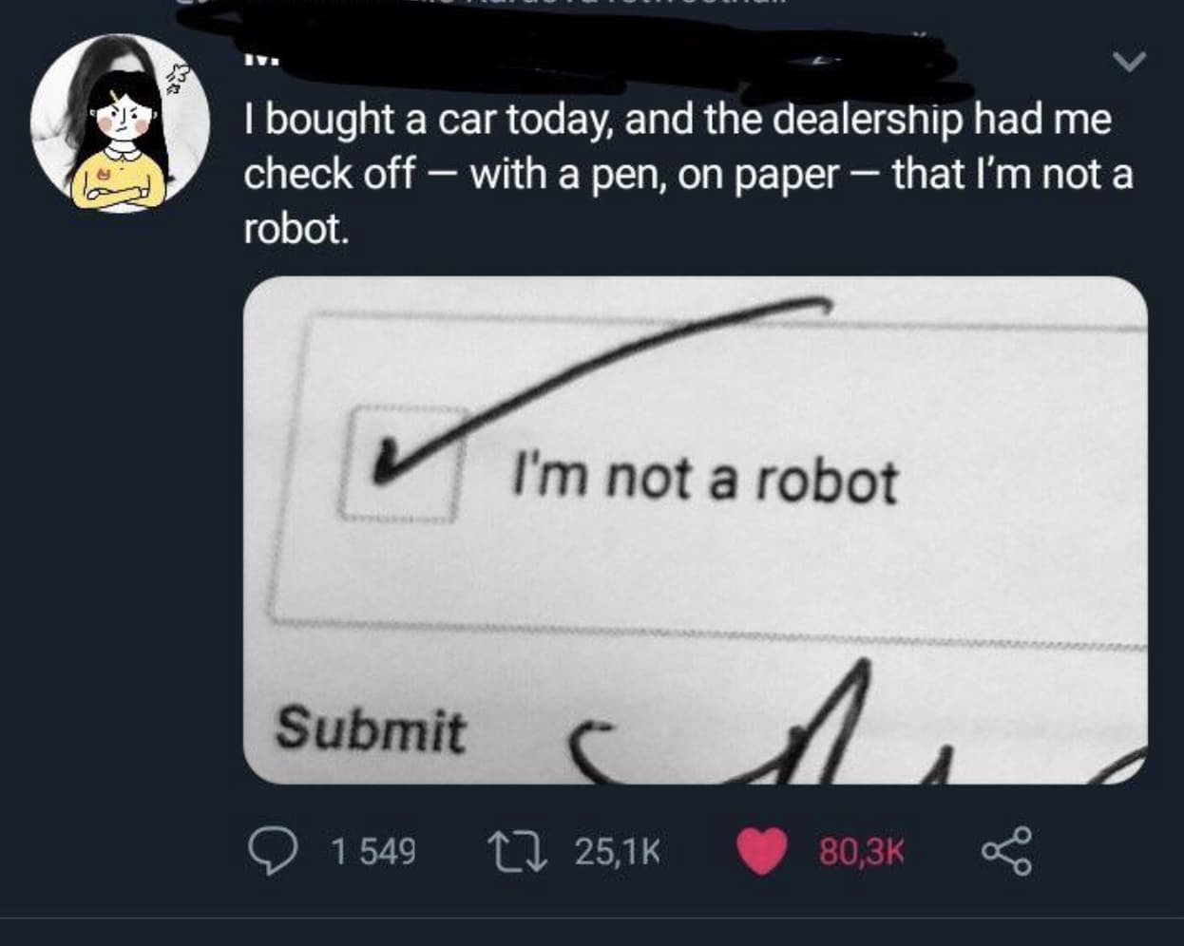Click the 25,1K retweet count link
Viewport: 1184px width, 946px height.
[618, 853]
